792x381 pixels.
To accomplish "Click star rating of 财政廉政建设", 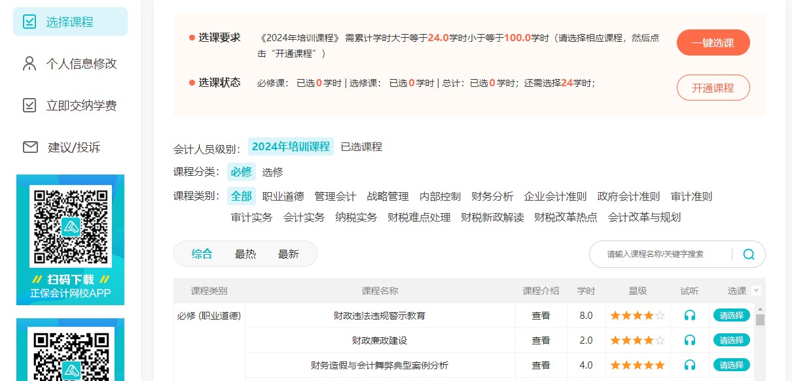I will [638, 340].
